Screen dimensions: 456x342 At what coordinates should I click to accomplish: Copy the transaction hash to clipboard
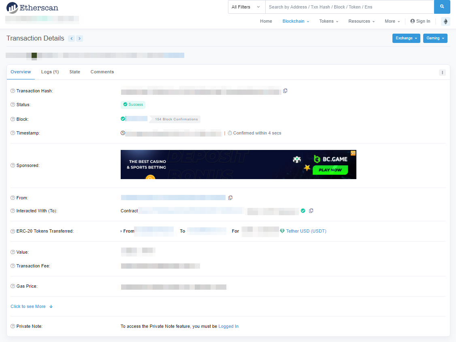[285, 91]
